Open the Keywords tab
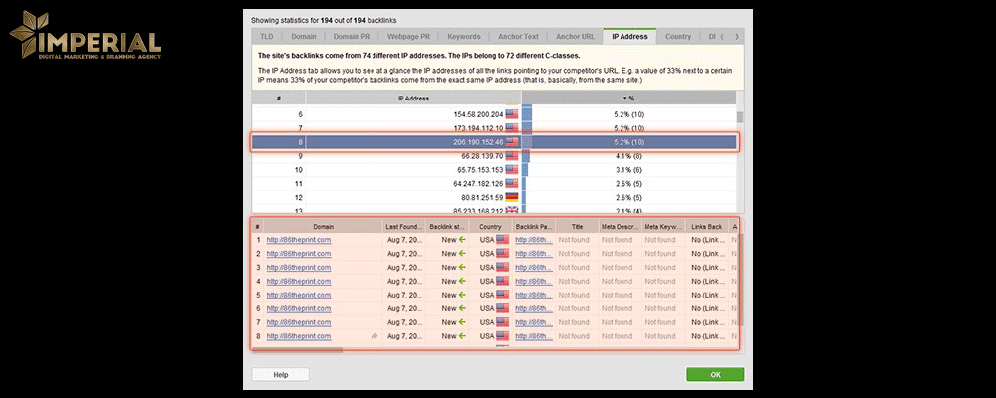Screen dimensions: 996x398 point(464,37)
